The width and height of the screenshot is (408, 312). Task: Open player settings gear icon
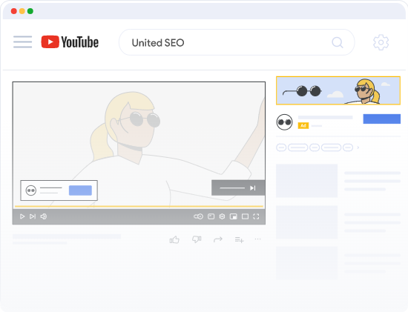point(222,216)
